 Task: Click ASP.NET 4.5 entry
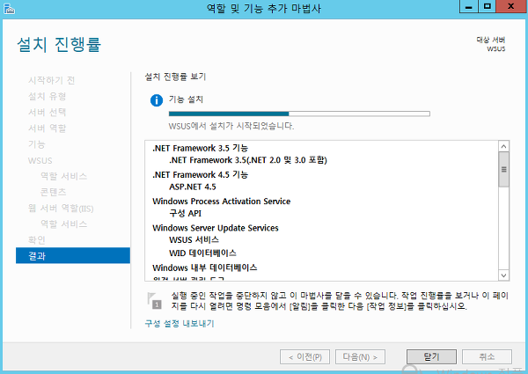click(x=193, y=187)
